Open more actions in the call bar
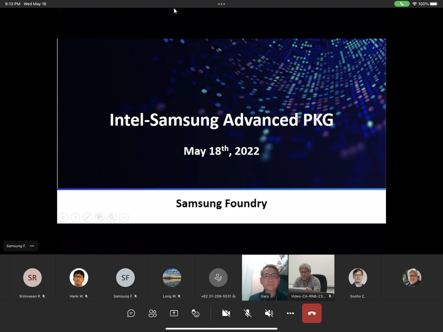Screen dimensions: 443x332 coord(290,313)
